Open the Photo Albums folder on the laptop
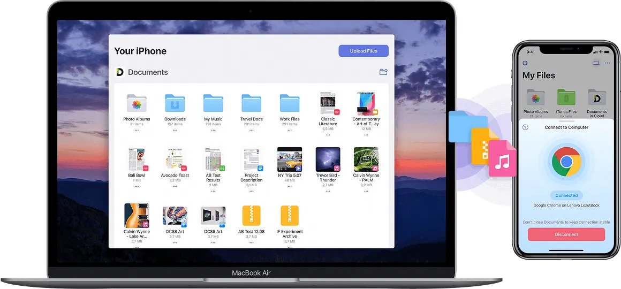The height and width of the screenshot is (289, 621). (x=137, y=104)
